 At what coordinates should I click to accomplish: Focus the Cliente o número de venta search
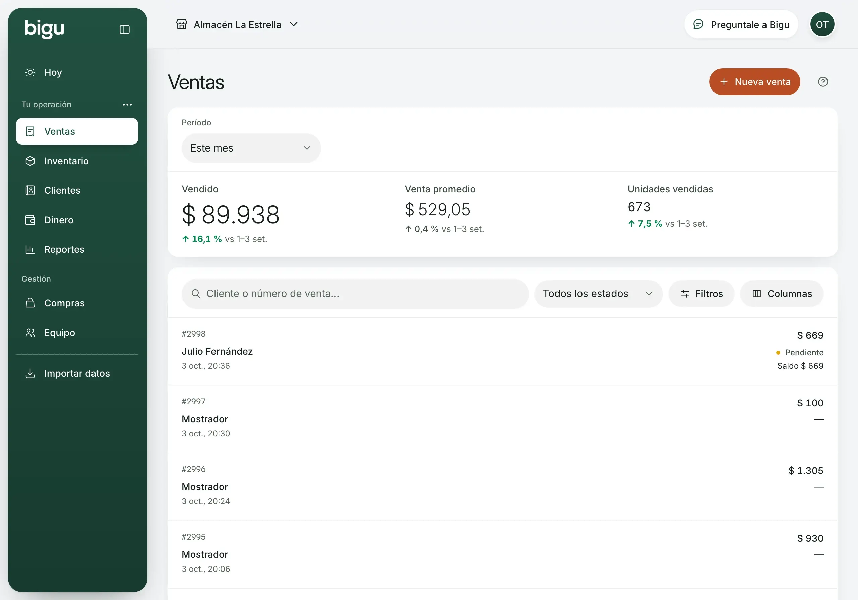[x=355, y=293]
